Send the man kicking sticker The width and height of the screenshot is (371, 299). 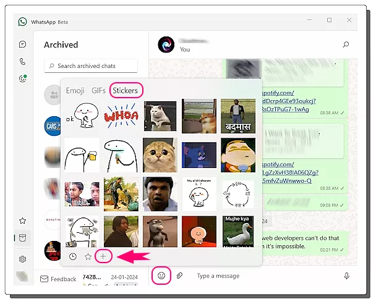(x=121, y=194)
